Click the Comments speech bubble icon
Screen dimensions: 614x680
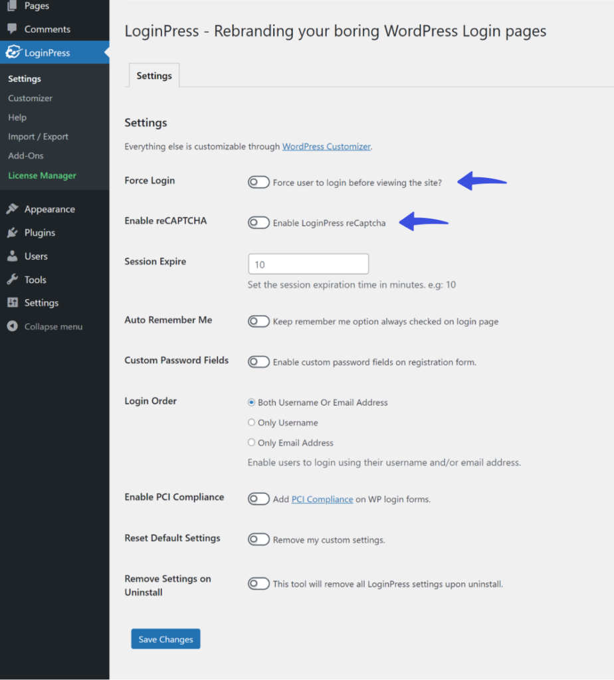click(12, 29)
